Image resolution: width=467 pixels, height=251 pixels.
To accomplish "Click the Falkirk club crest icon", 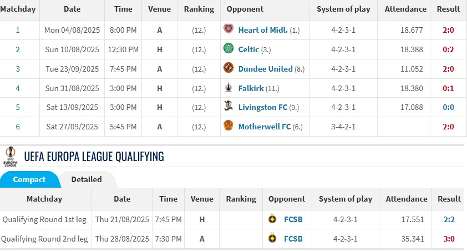I will click(228, 88).
